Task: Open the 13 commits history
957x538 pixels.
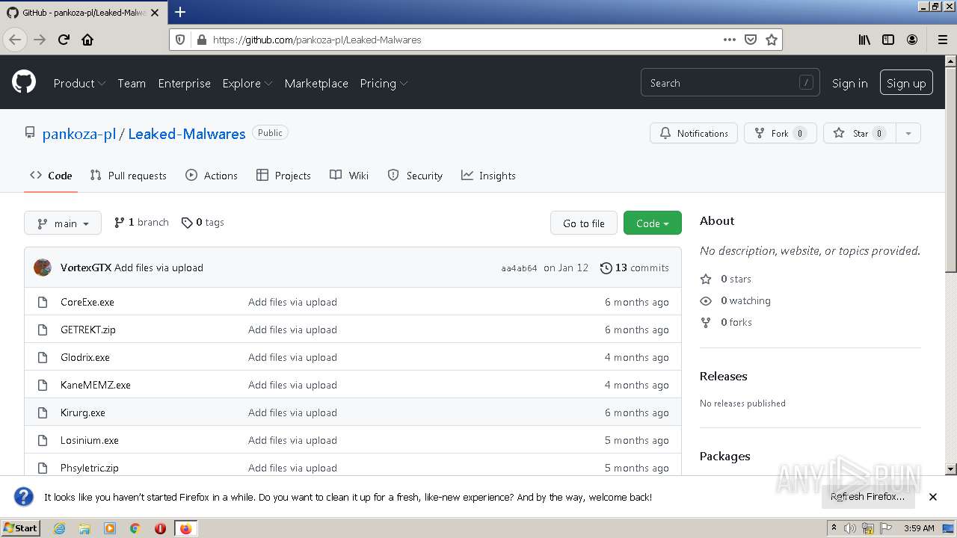Action: tap(635, 268)
